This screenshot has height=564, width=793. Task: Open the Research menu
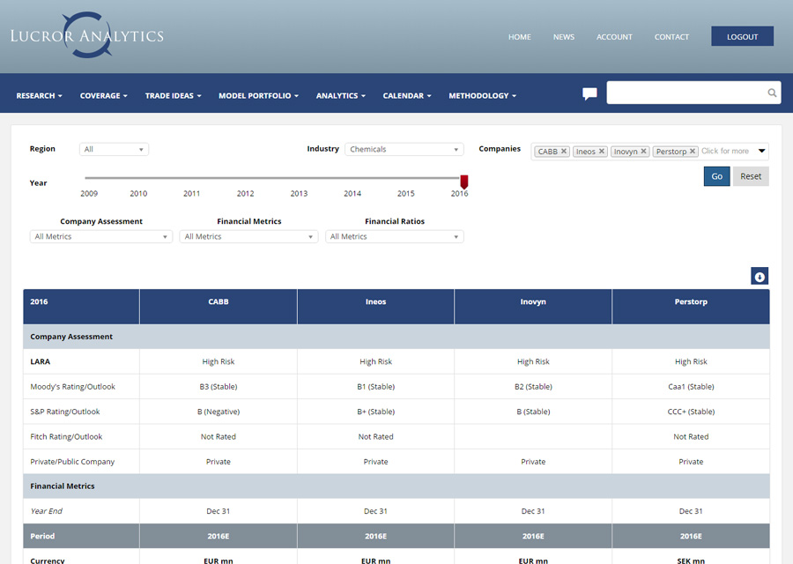(39, 95)
